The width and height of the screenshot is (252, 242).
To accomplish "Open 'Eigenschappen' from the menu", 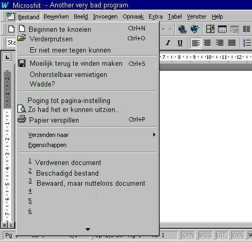I will click(87, 145).
